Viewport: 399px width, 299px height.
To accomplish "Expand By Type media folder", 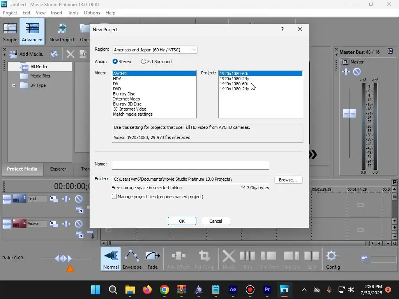I will point(14,85).
